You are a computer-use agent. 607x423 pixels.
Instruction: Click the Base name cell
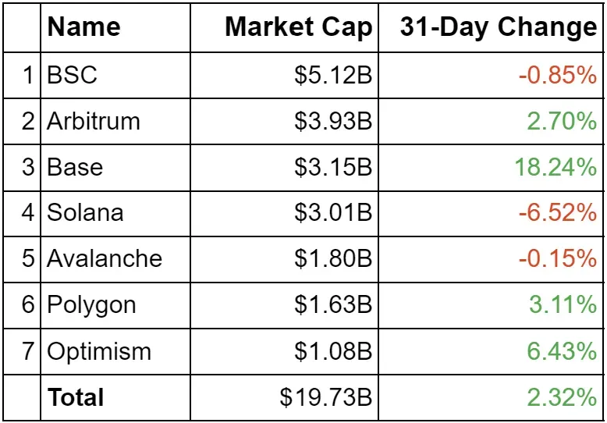pos(75,167)
